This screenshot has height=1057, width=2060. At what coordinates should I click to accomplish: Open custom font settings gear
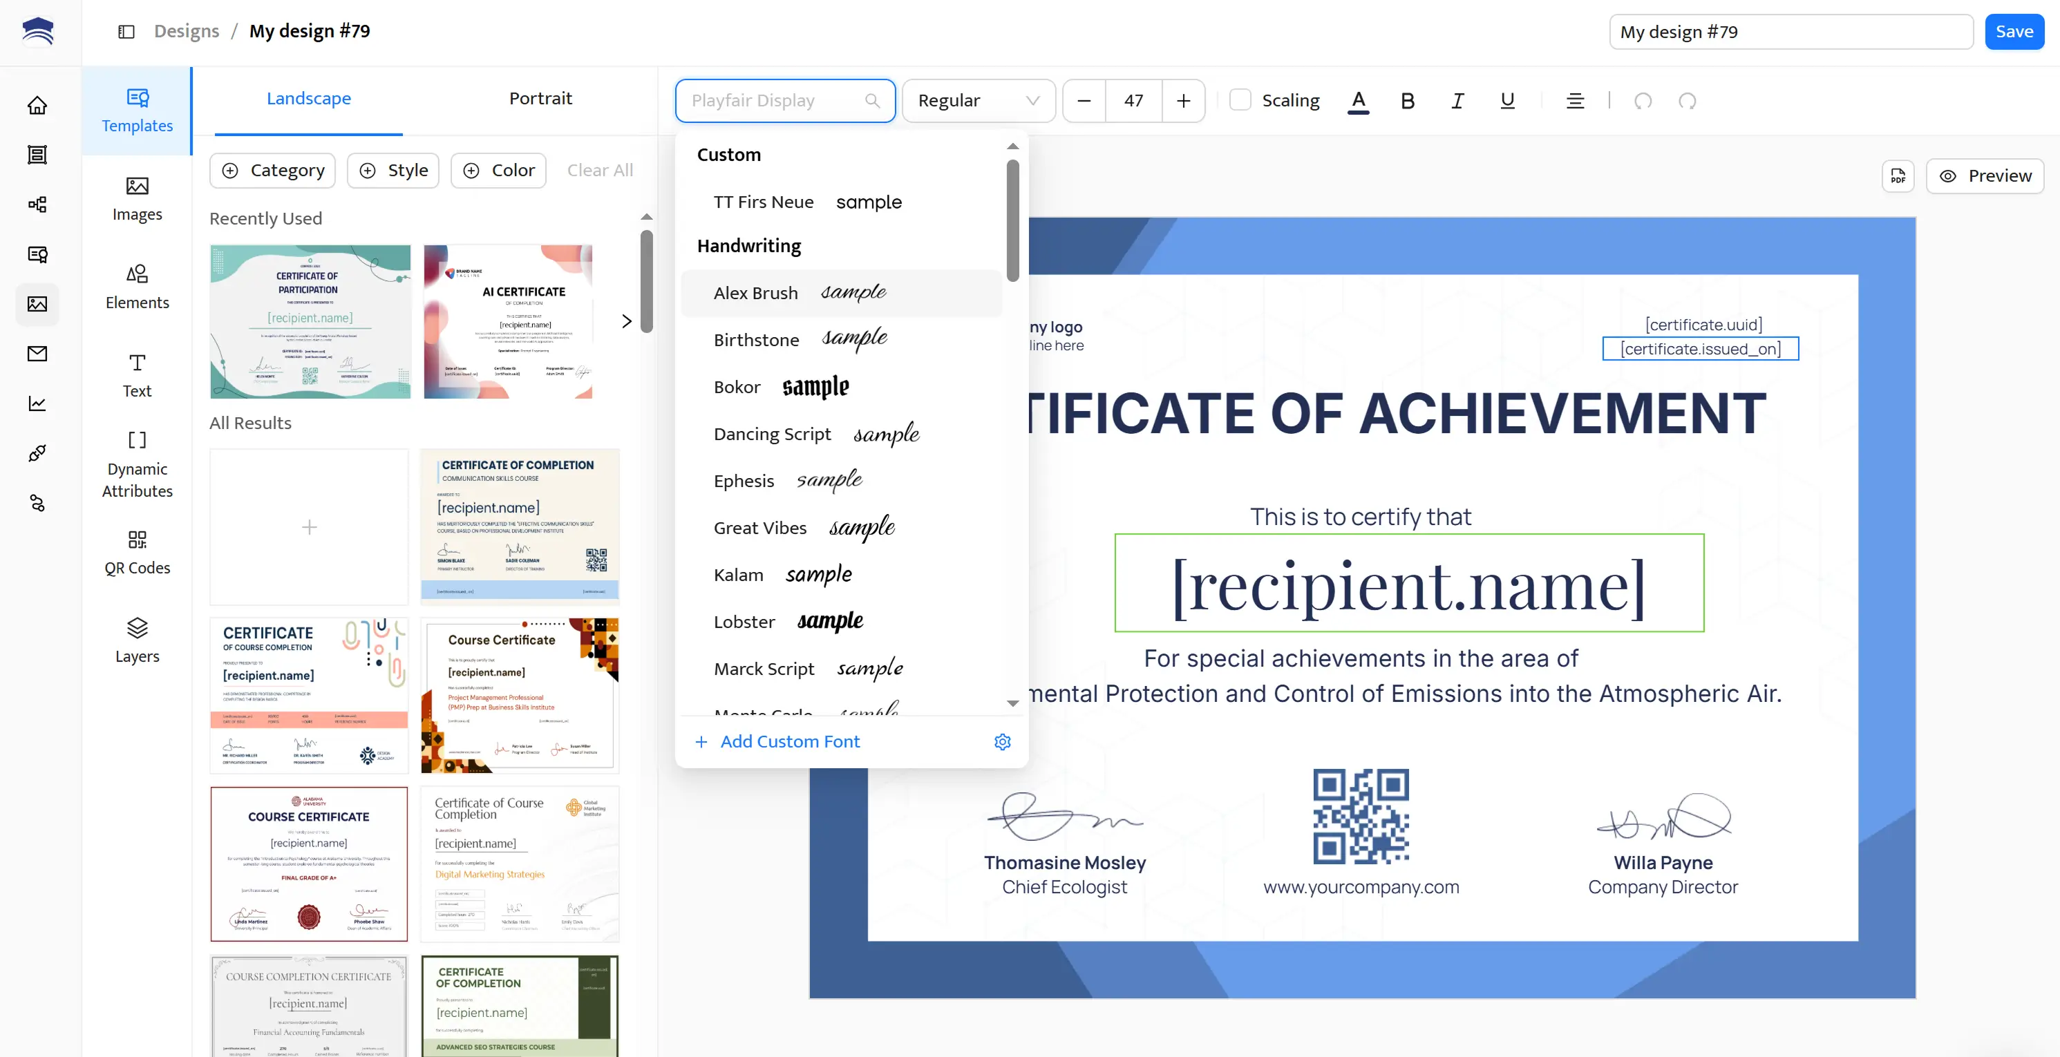1002,742
